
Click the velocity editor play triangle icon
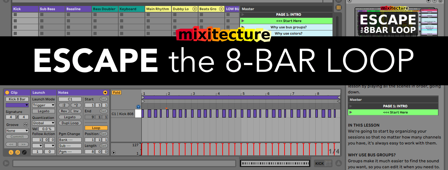point(113,153)
